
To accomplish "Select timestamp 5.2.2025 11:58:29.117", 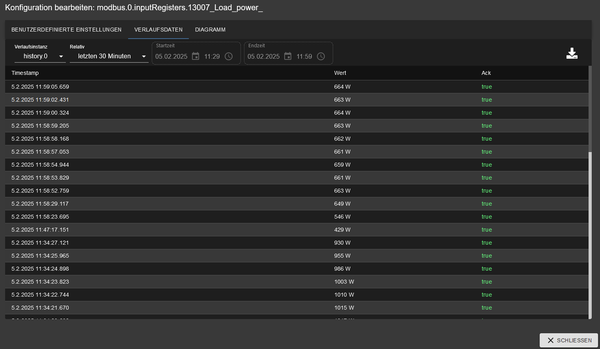I will click(x=40, y=204).
